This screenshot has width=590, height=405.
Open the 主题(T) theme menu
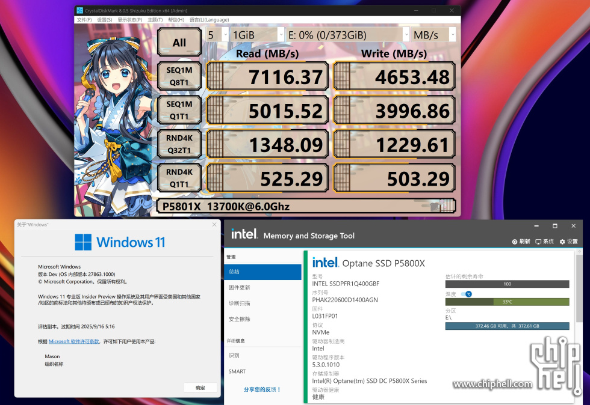[155, 20]
